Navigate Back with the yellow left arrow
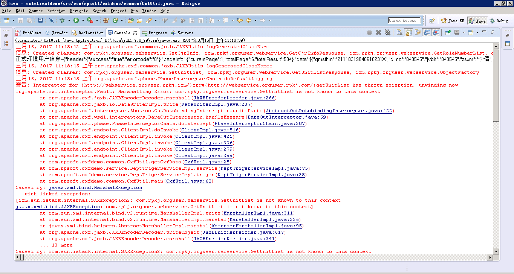 [x=249, y=20]
